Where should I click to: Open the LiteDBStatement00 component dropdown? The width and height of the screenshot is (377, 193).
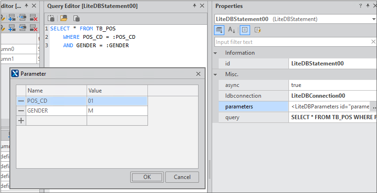point(373,19)
